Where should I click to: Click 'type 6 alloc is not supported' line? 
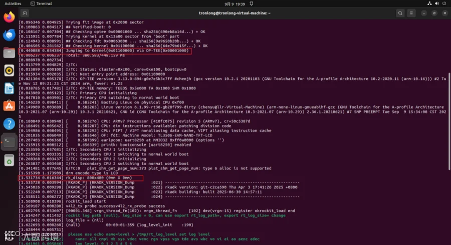pos(145,168)
